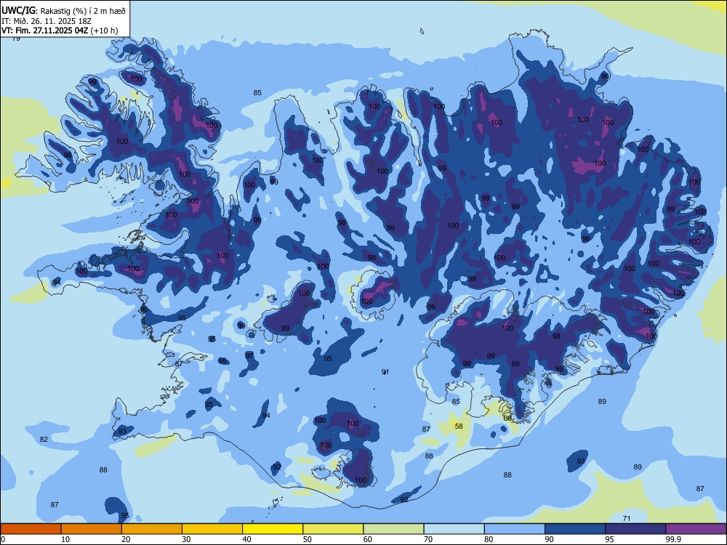
Task: Click the '91' humidity value on the map
Action: 385,371
